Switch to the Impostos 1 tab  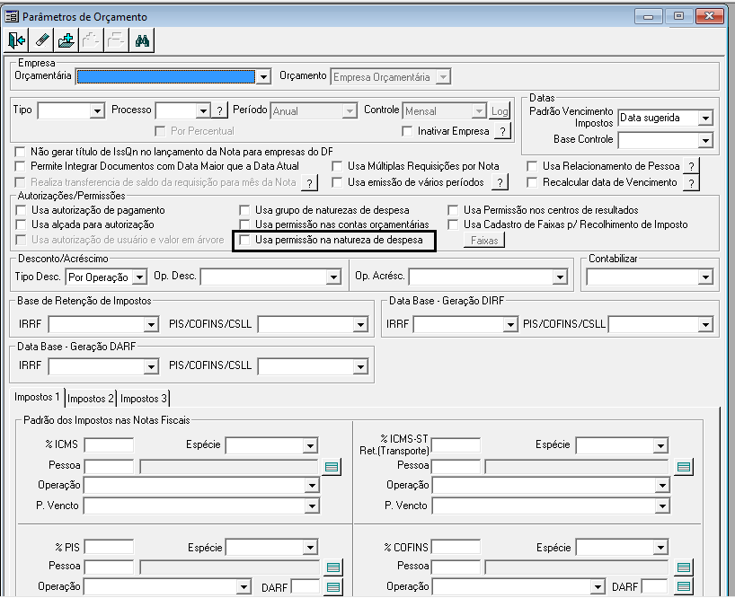[x=37, y=397]
